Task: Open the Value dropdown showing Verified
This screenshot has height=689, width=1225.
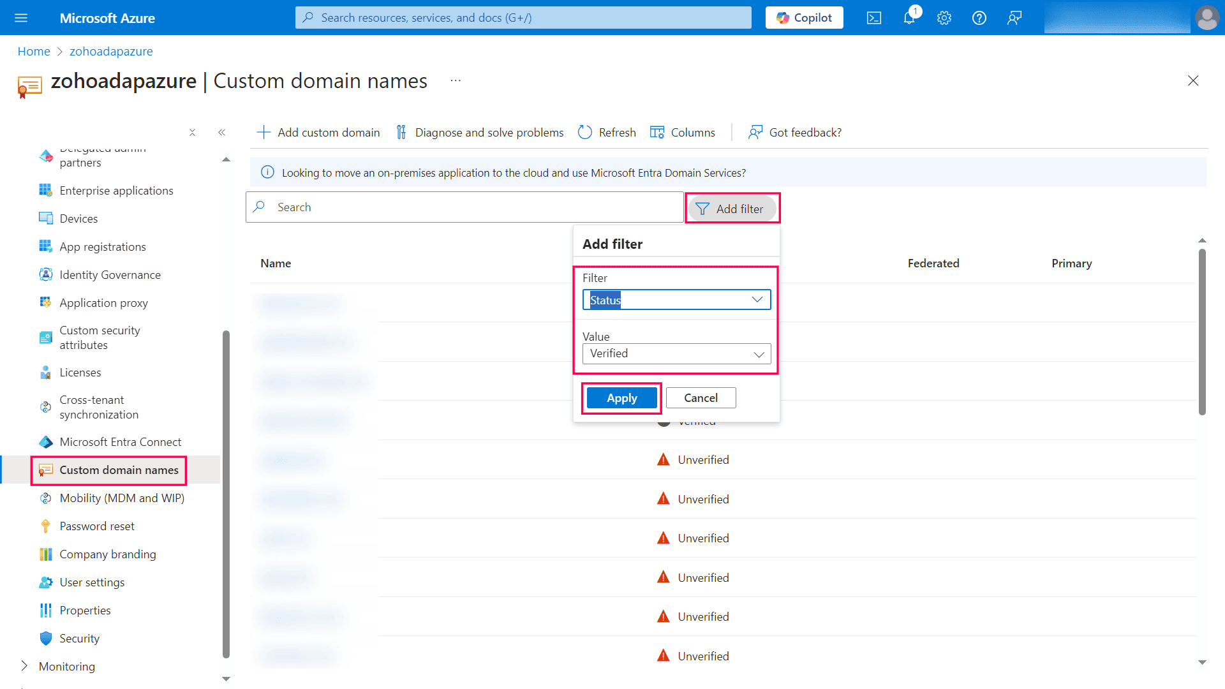Action: [676, 353]
